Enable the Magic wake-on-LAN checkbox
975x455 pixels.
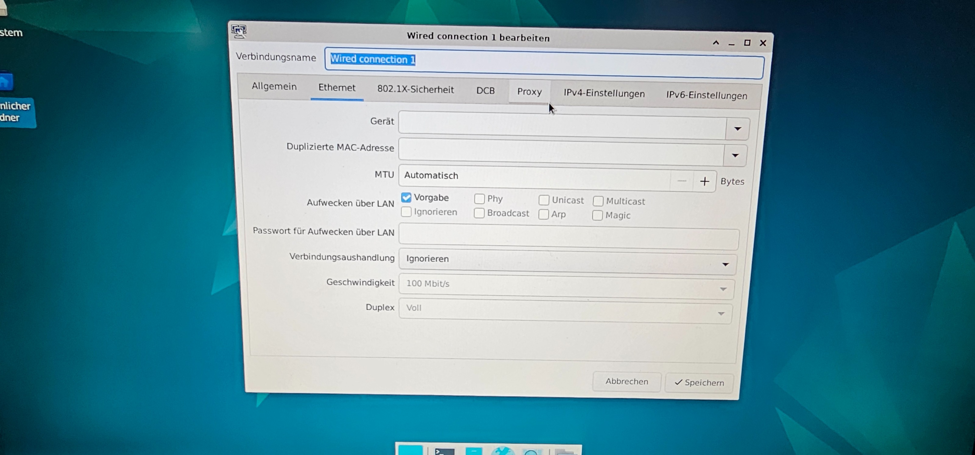pos(597,215)
